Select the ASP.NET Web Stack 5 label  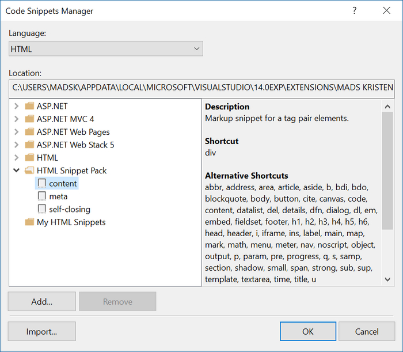point(75,145)
